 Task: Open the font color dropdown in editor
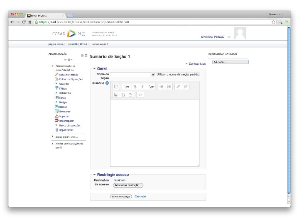151,87
